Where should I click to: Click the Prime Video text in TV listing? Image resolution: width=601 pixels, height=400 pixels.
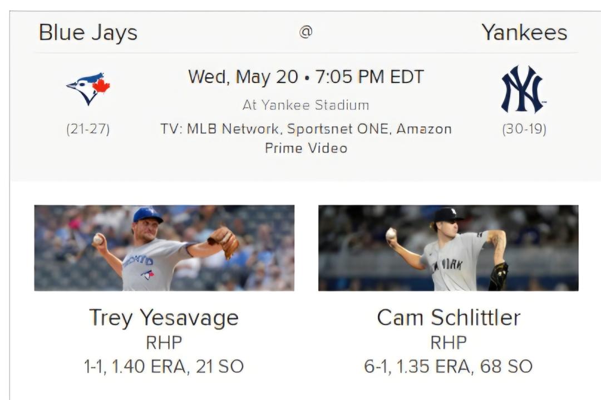306,149
